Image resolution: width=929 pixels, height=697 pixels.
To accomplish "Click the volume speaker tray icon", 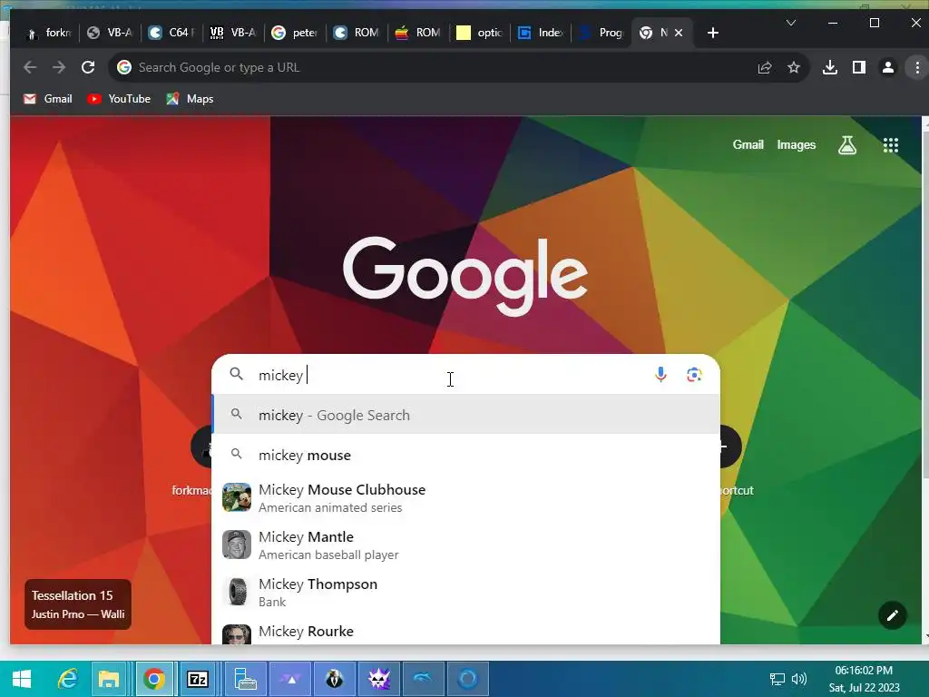I will pyautogui.click(x=799, y=679).
